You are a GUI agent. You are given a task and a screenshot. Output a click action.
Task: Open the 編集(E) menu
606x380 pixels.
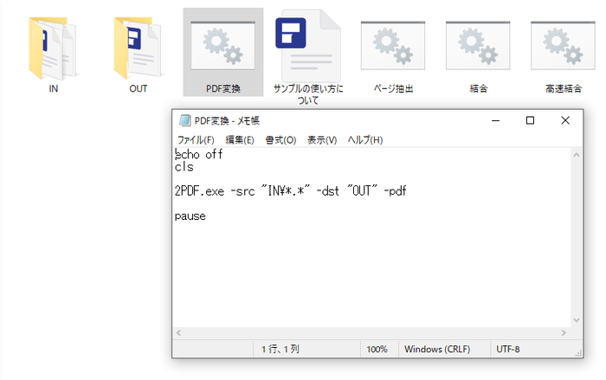[x=240, y=140]
